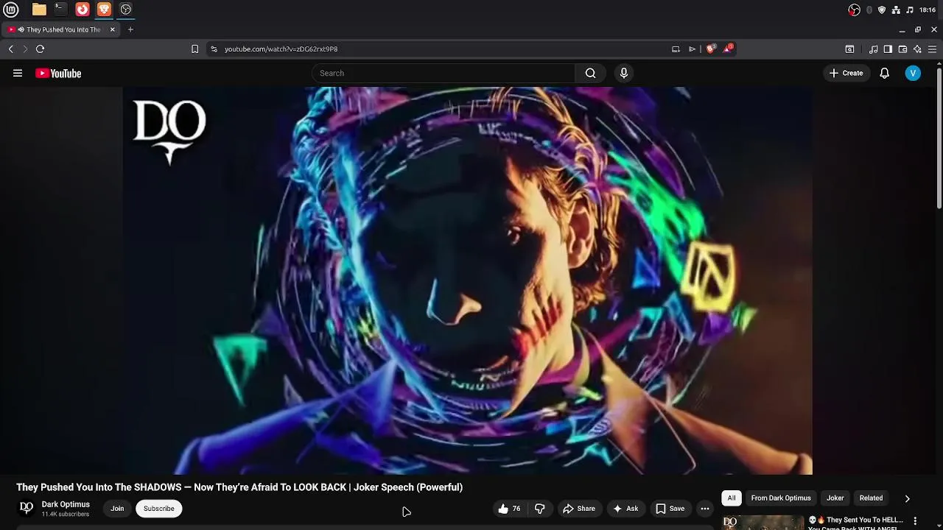The height and width of the screenshot is (530, 943).
Task: Open the music note tray icon
Action: pyautogui.click(x=910, y=10)
